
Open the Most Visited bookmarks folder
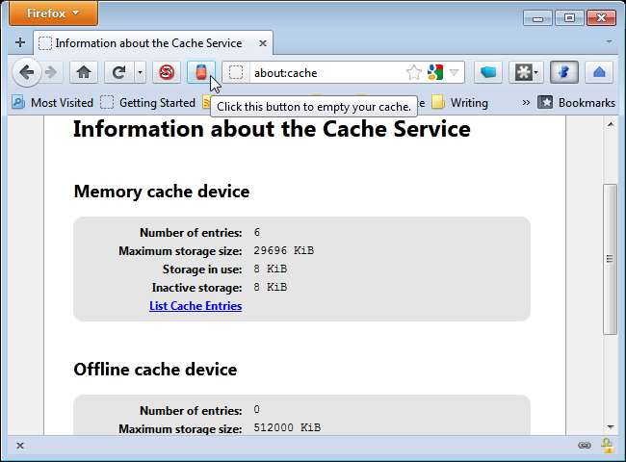point(52,102)
